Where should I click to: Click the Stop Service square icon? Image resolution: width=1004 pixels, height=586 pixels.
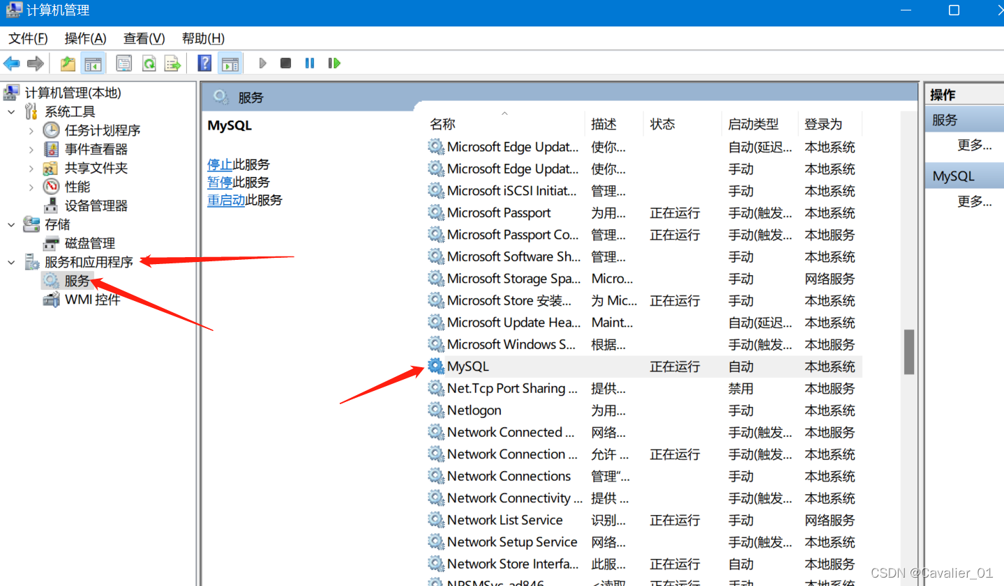click(x=285, y=63)
